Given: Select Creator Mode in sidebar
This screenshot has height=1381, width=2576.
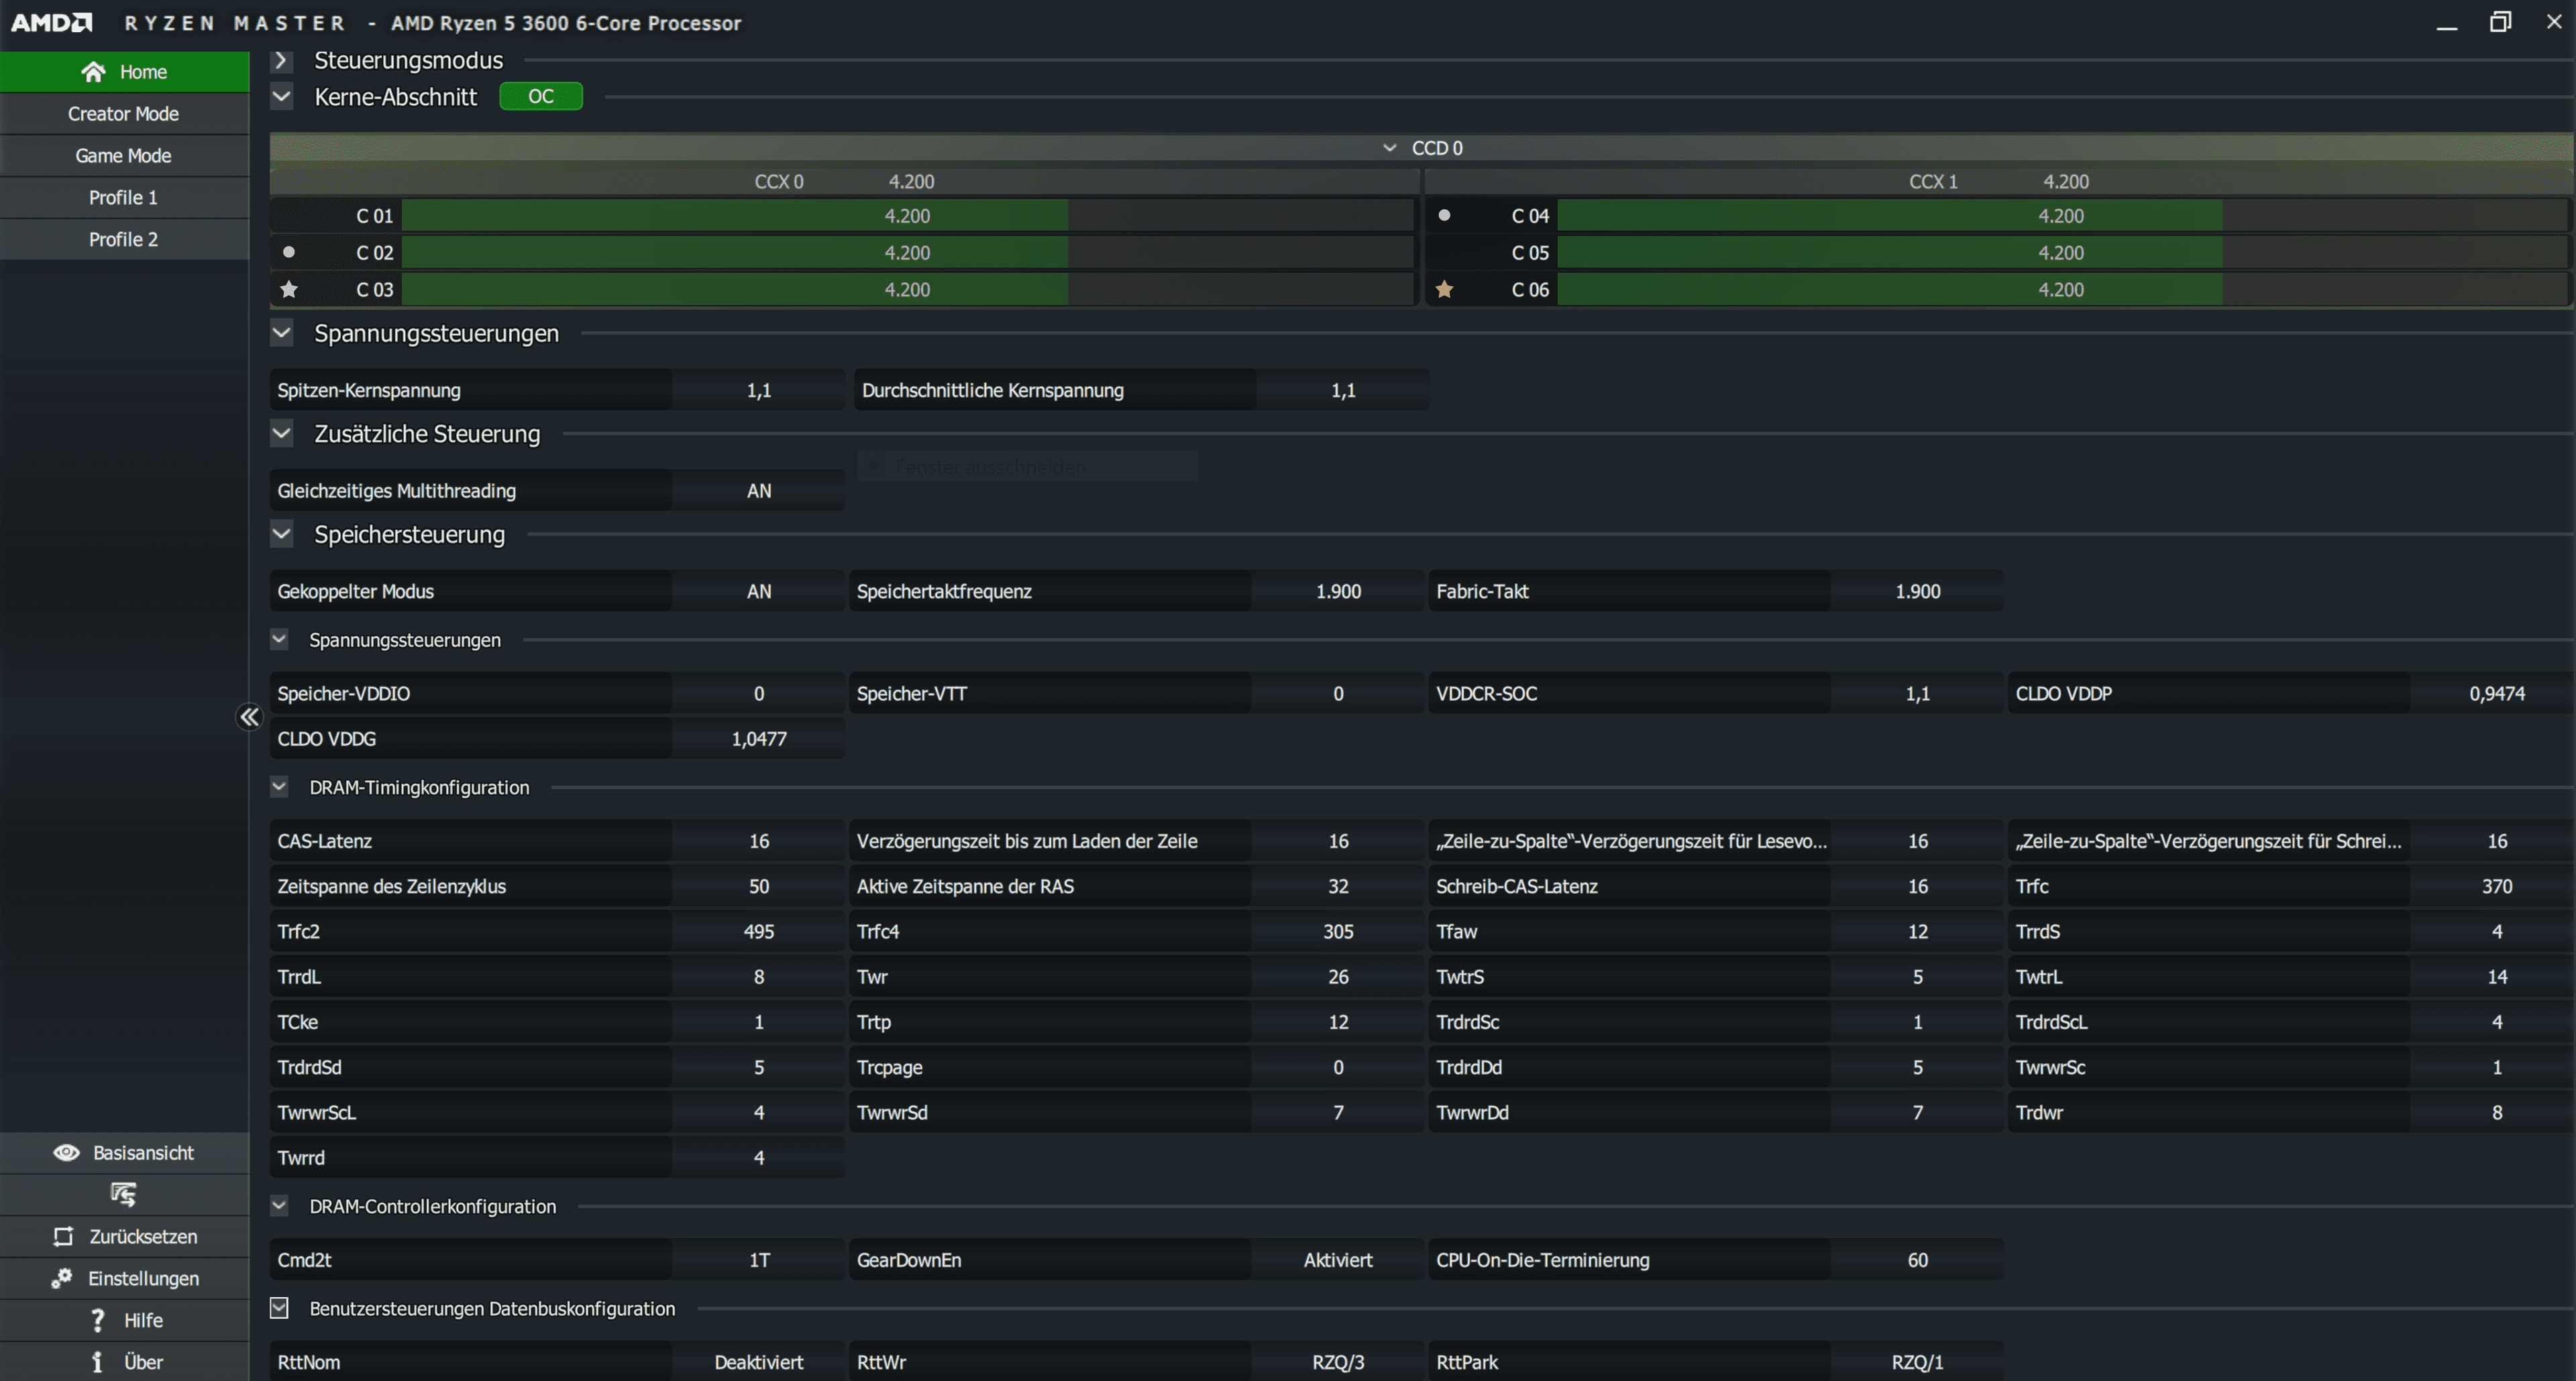Looking at the screenshot, I should click(123, 114).
